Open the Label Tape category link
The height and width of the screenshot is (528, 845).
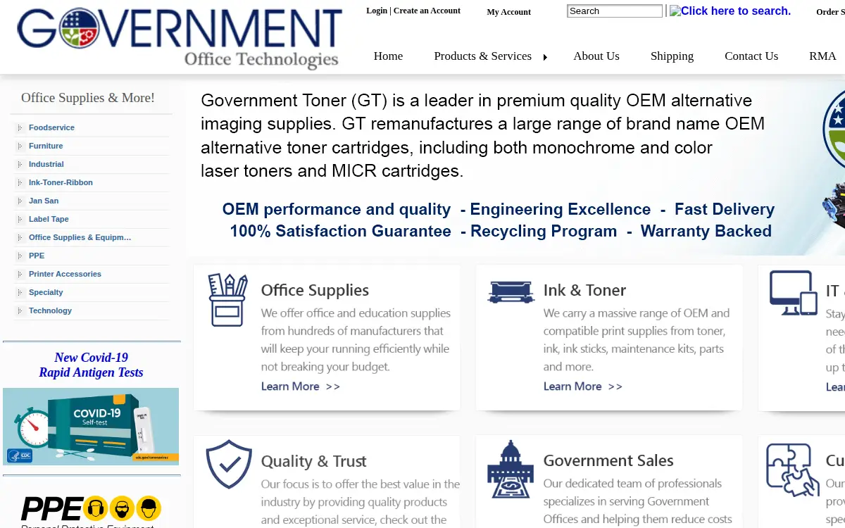(x=49, y=219)
